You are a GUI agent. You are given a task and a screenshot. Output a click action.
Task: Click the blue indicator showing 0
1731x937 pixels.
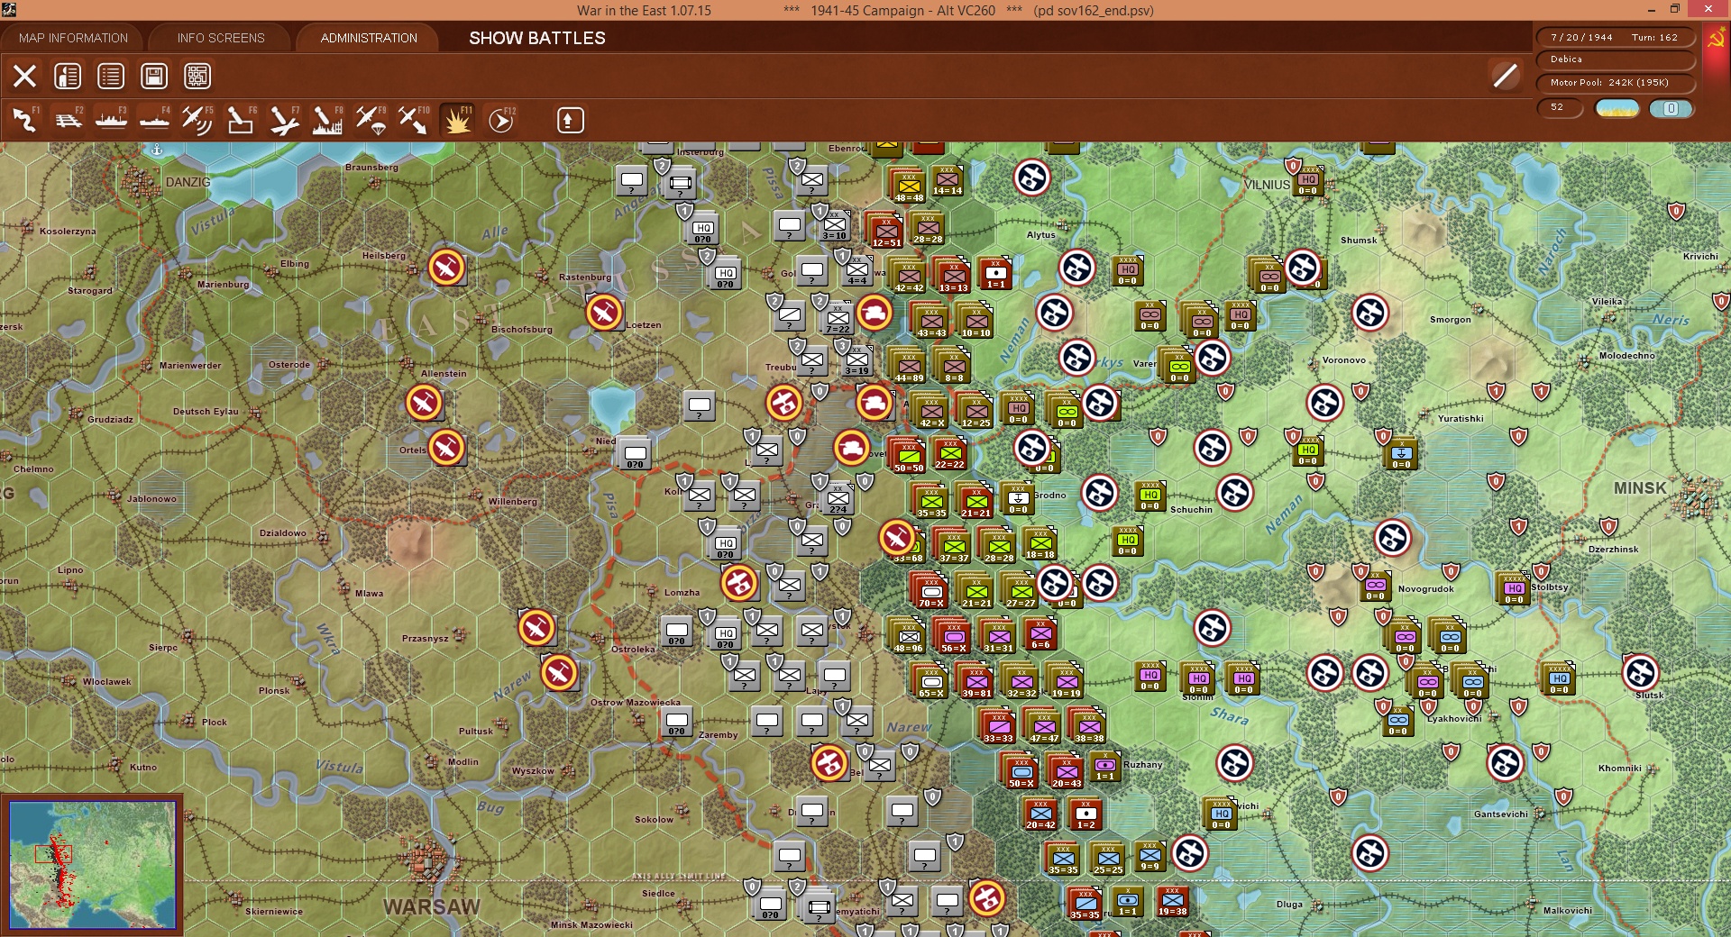[1671, 109]
